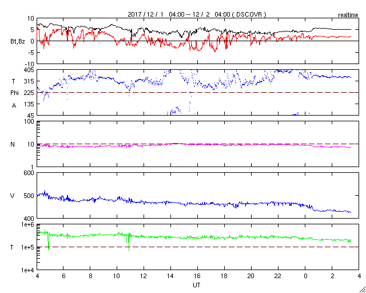Click the "400" velocity tick label
366x293 pixels.
tap(29, 219)
